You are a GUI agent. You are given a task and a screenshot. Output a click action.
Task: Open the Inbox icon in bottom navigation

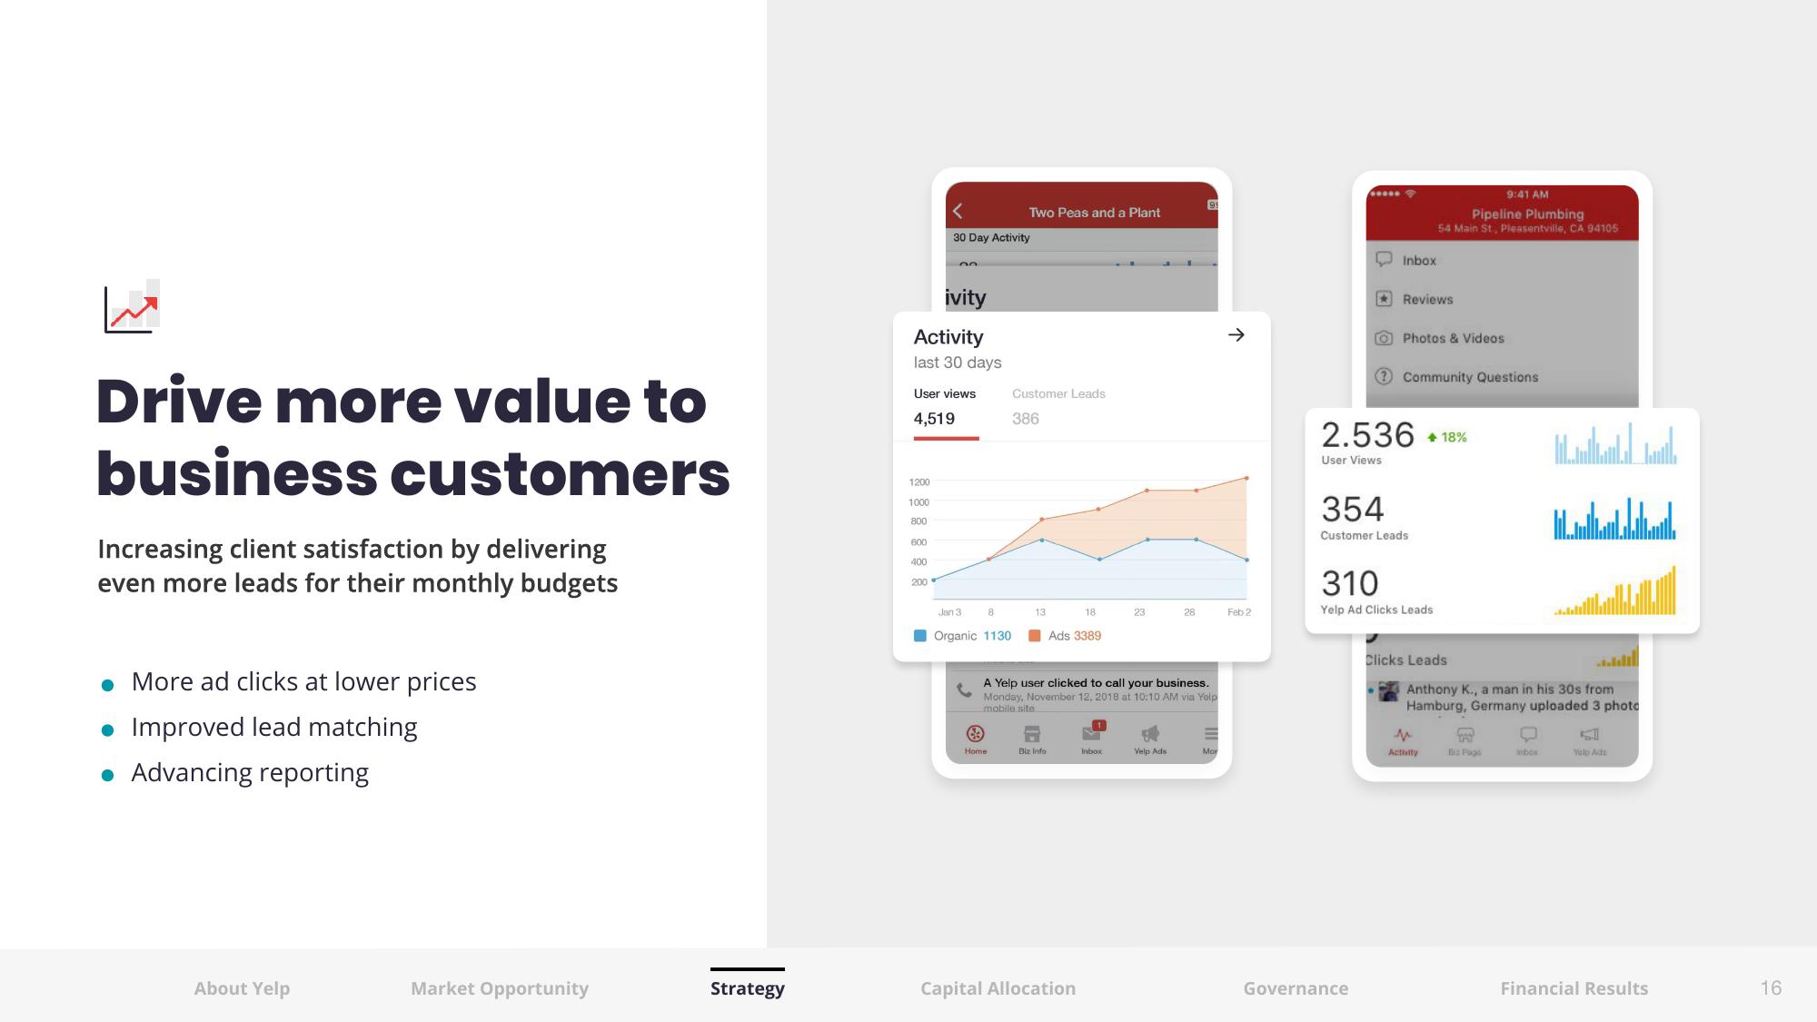pyautogui.click(x=1087, y=738)
